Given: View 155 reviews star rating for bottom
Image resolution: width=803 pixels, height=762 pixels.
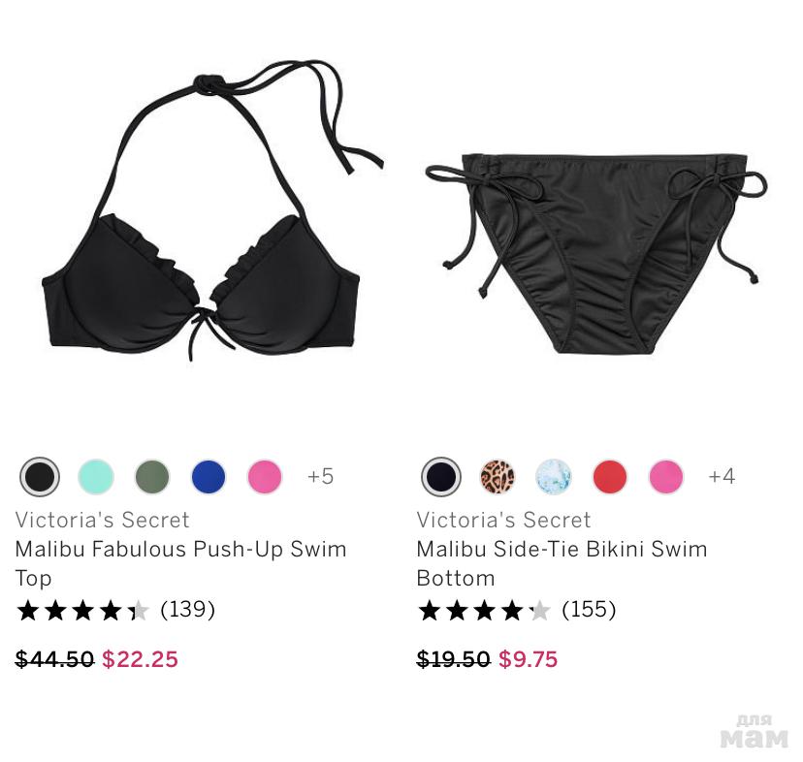Looking at the screenshot, I should click(517, 610).
